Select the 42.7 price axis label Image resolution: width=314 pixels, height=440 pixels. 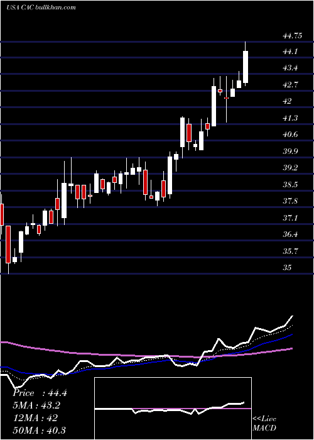click(x=290, y=85)
